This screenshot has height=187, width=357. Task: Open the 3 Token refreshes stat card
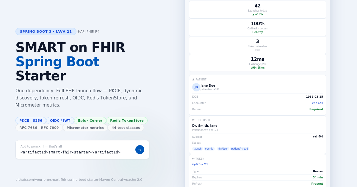coord(258,45)
